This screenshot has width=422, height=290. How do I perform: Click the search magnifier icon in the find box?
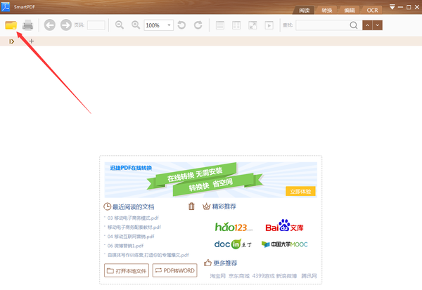point(353,25)
